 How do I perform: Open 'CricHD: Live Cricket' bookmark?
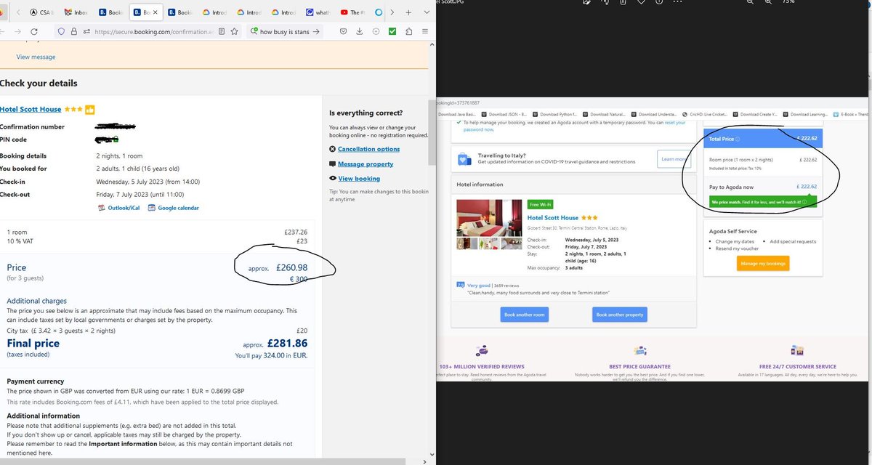point(706,114)
